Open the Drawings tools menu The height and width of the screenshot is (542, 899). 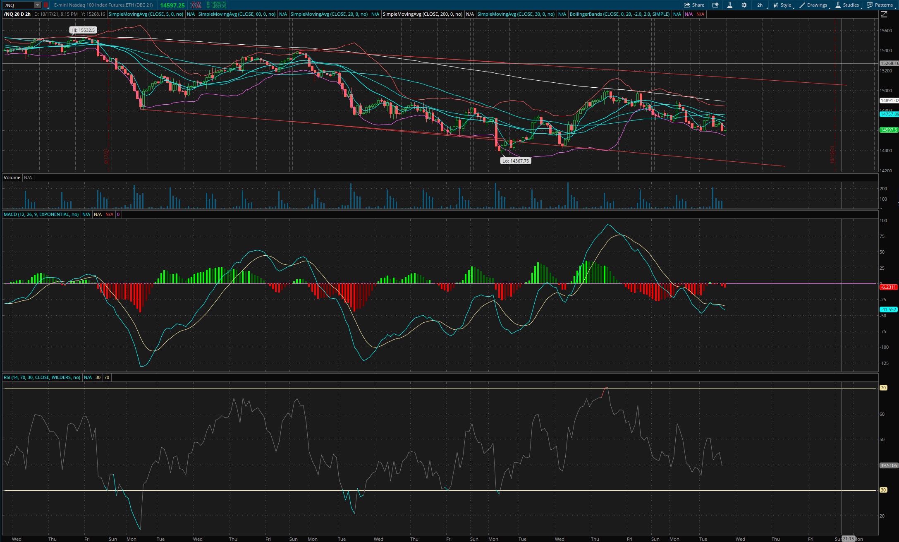pyautogui.click(x=813, y=5)
